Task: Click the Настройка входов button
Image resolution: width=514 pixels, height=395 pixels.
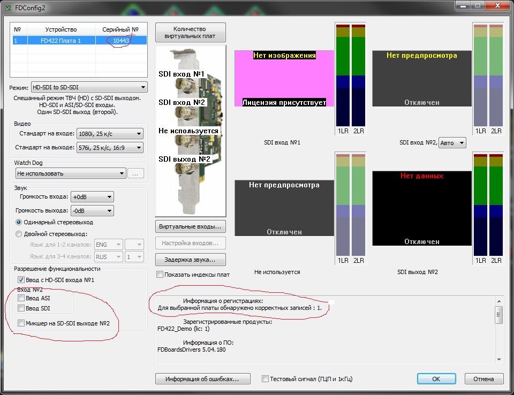Action: pos(191,243)
